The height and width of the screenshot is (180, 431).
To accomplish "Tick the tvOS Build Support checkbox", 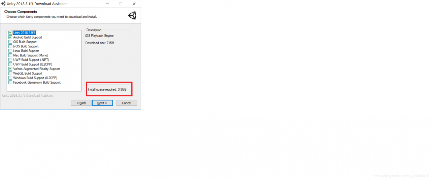I will (x=10, y=46).
